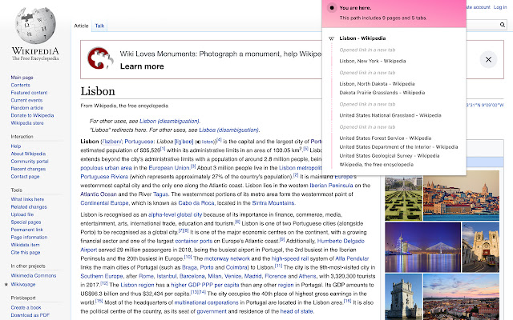
Task: Click the Wikipedia W icon beside Lisbon entry
Action: (332, 38)
